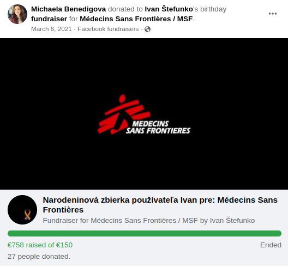Click the March 6, 2021 timestamp

pyautogui.click(x=51, y=29)
